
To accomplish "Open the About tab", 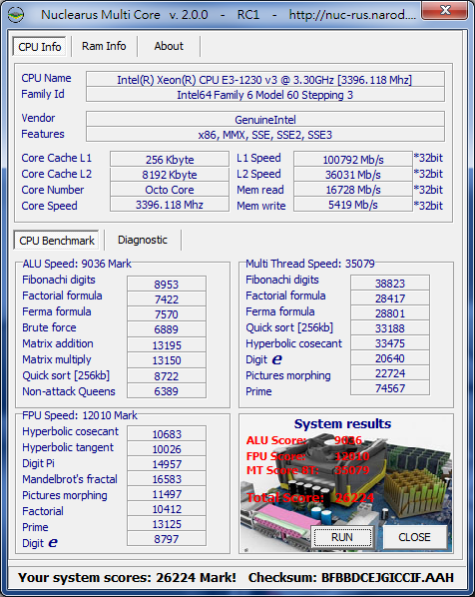I will click(x=169, y=46).
